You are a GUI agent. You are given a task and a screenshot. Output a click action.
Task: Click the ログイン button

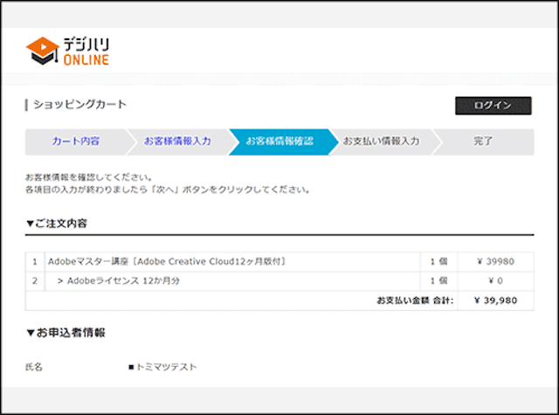[493, 106]
